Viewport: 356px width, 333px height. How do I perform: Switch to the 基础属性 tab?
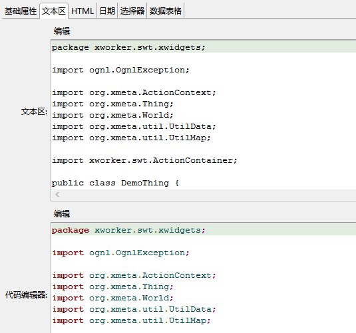tap(21, 11)
